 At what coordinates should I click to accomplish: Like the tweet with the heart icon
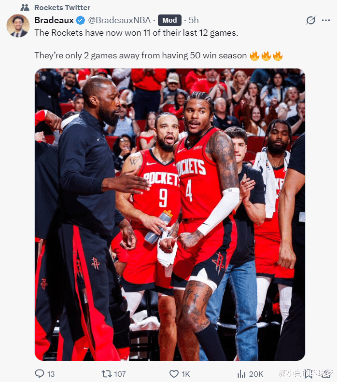point(174,374)
